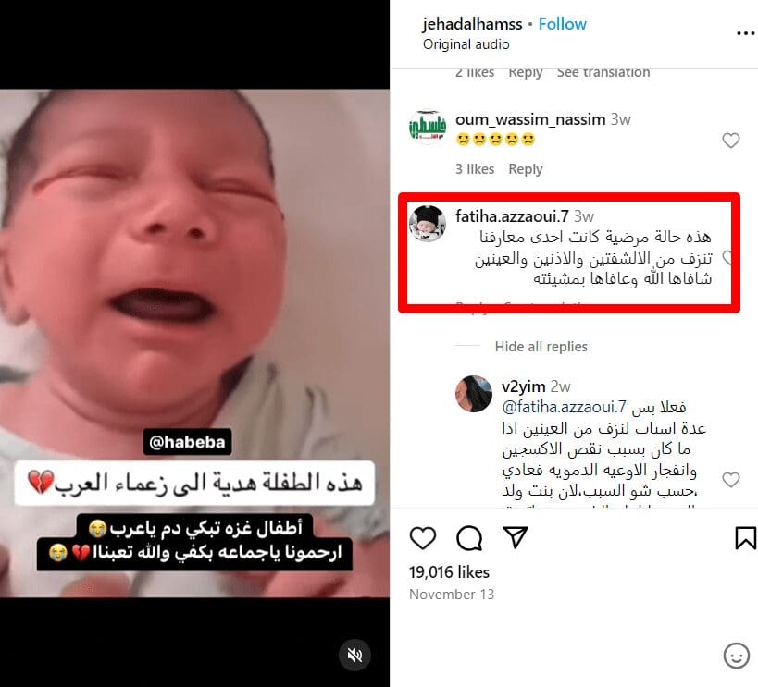Open more options three-dot menu

[745, 33]
